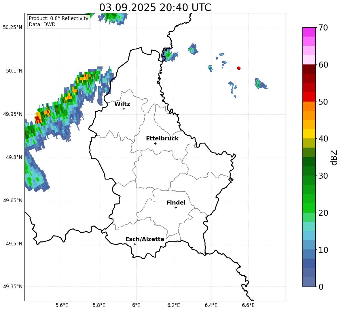Click the 6.4°E longitude label

click(x=211, y=305)
